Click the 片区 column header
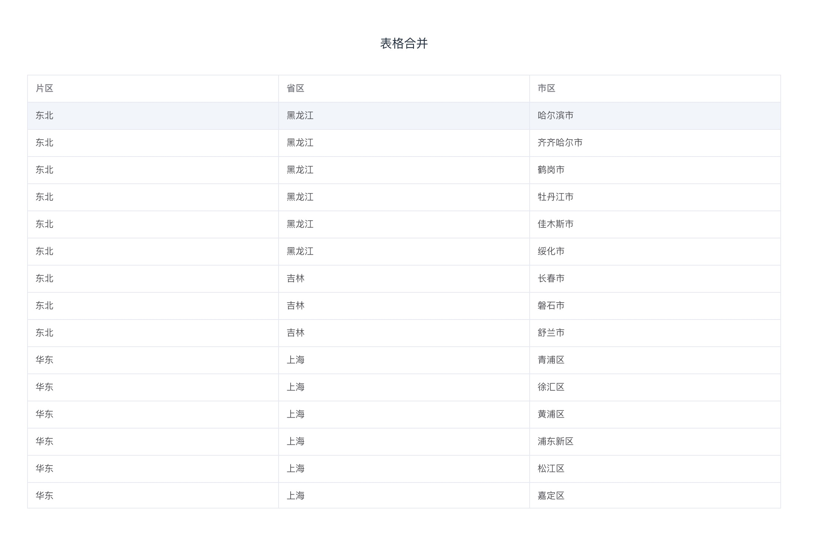815x547 pixels. (44, 88)
